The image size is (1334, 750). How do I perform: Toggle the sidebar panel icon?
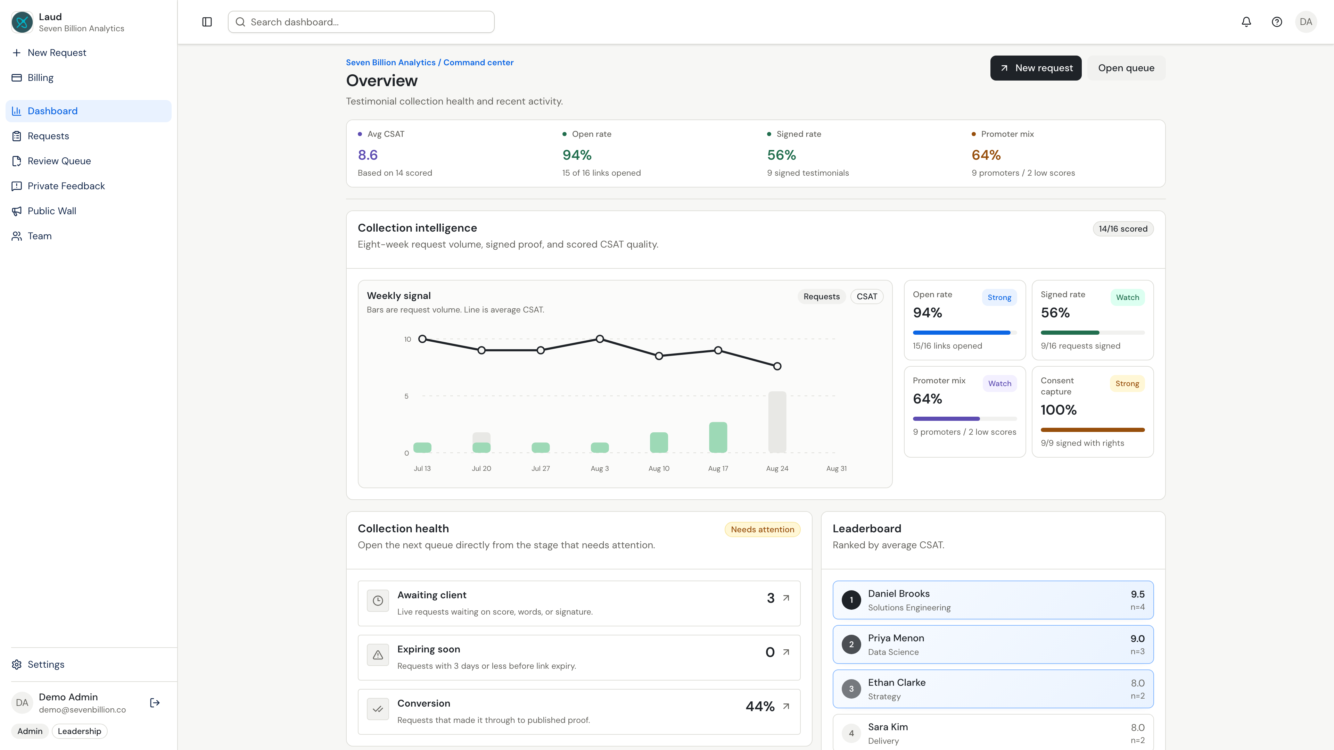207,22
